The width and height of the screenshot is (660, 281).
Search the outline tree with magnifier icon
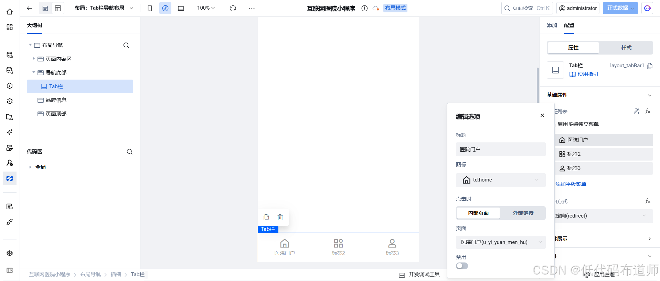click(x=126, y=45)
